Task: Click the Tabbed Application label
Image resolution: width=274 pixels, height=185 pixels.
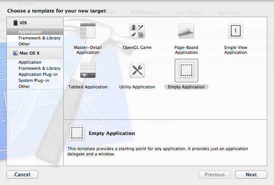Action: tap(88, 87)
